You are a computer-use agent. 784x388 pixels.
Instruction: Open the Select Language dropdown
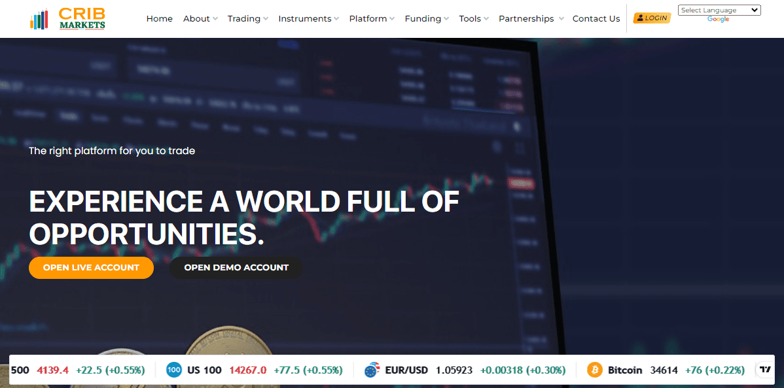[x=719, y=10]
